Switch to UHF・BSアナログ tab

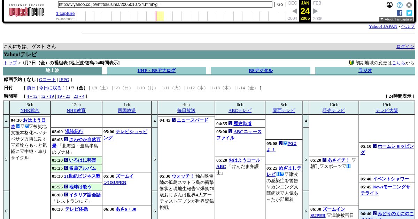point(156,71)
